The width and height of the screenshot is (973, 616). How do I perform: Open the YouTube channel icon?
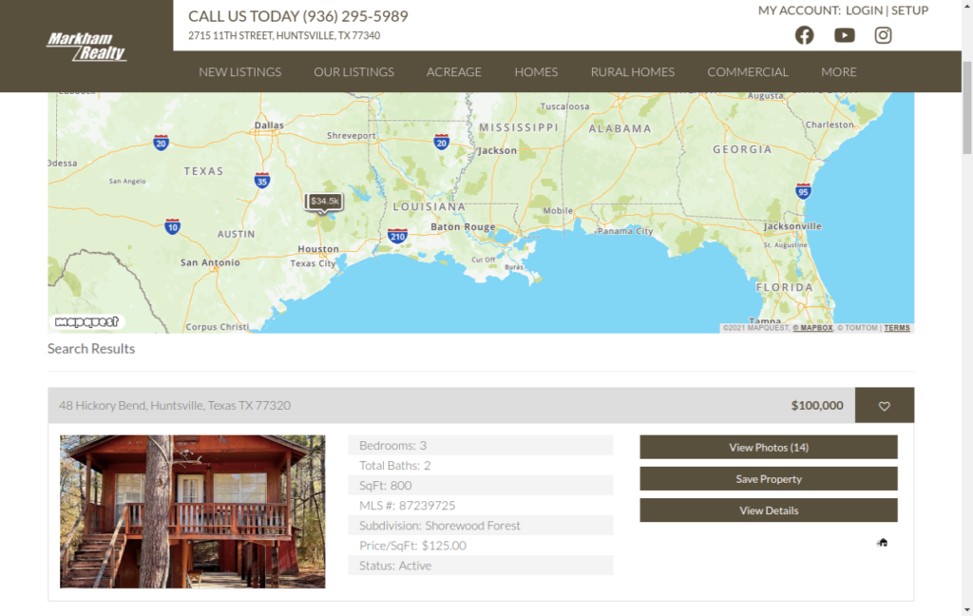(x=844, y=35)
